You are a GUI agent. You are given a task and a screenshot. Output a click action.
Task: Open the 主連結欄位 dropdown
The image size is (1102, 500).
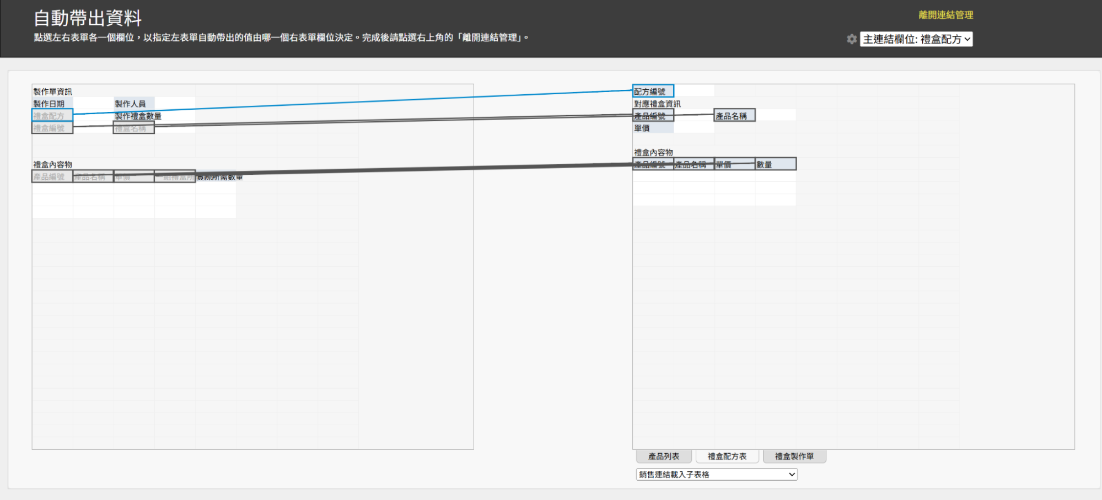[x=916, y=39]
